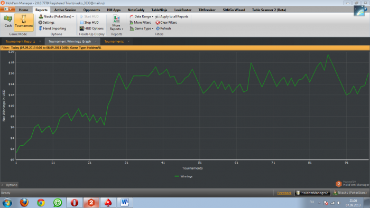Switch to Tournament Results report tab
Screen dimensions: 370x208
click(x=20, y=42)
